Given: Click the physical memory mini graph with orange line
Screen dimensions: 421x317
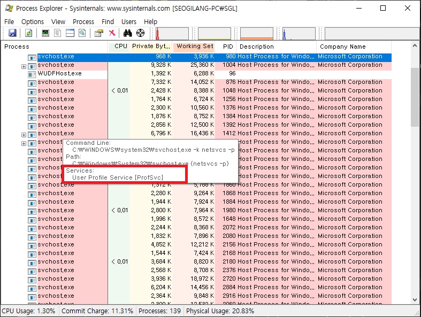Looking at the screenshot, I should [257, 34].
